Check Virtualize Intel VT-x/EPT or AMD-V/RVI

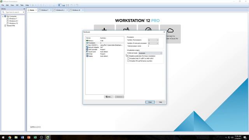coord(128,58)
